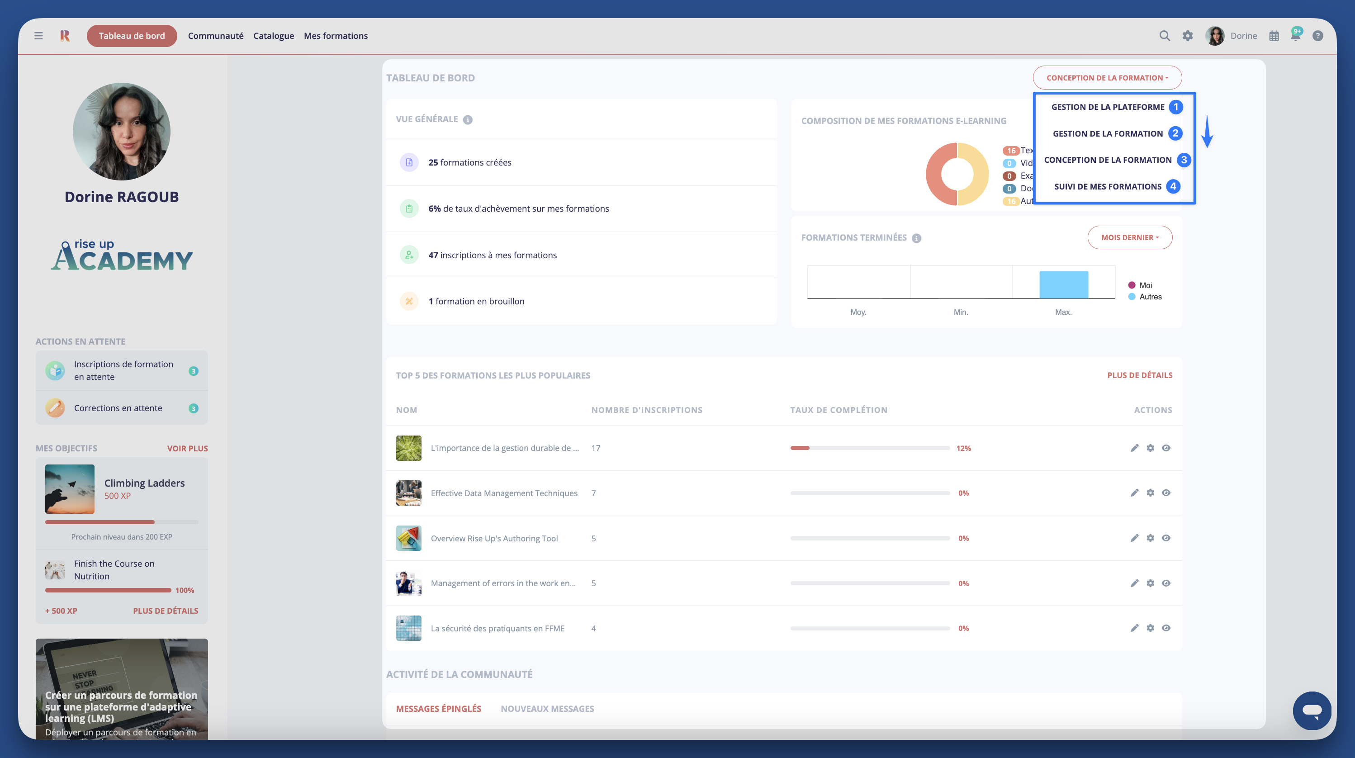Preview La sécurité des pratiquants en FFME
Viewport: 1355px width, 758px height.
[1166, 628]
